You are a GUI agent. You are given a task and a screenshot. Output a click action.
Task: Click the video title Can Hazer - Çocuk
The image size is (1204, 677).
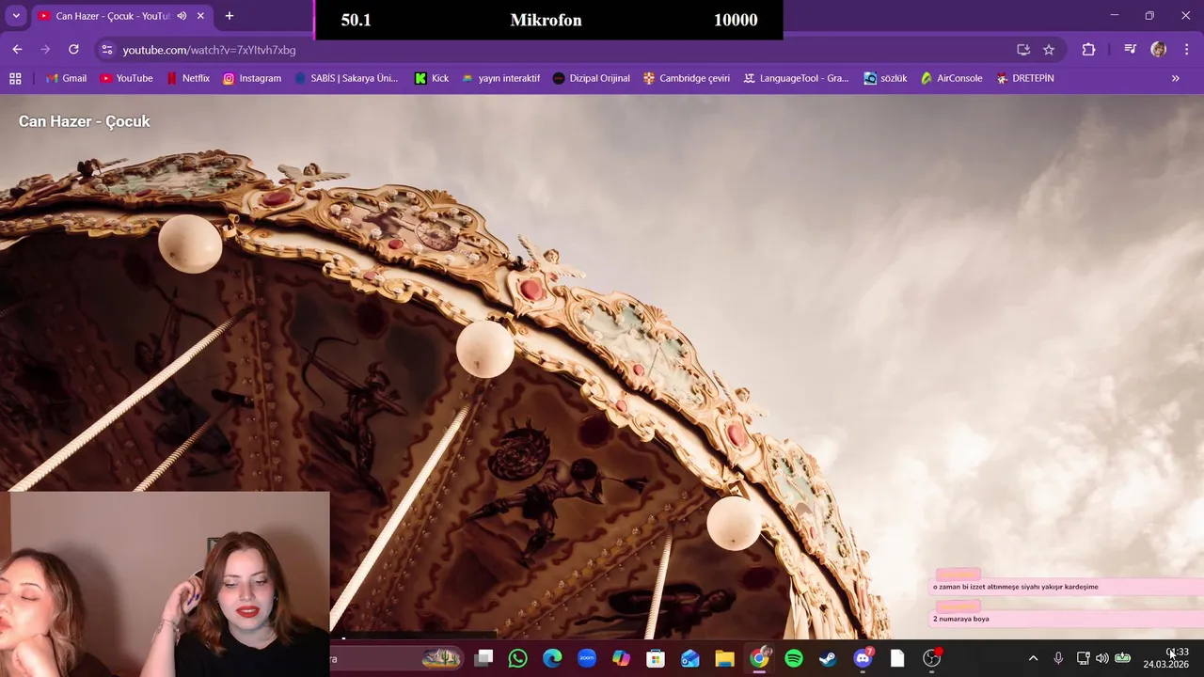click(85, 121)
